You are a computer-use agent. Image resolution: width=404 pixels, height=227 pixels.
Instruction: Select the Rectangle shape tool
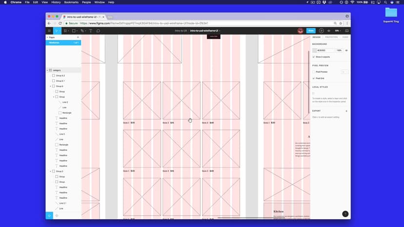click(74, 31)
